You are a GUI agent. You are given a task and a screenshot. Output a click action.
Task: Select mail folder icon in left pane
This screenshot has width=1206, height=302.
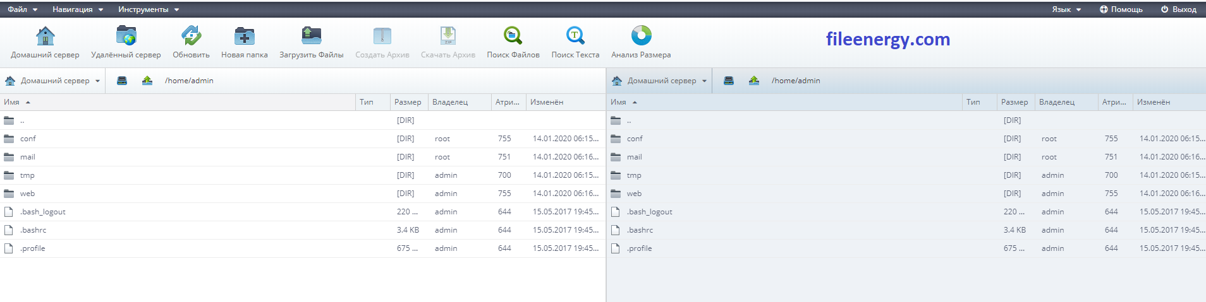(9, 157)
